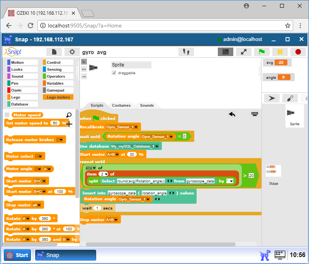
Task: Click the Snap taskbar button
Action: (x=66, y=255)
